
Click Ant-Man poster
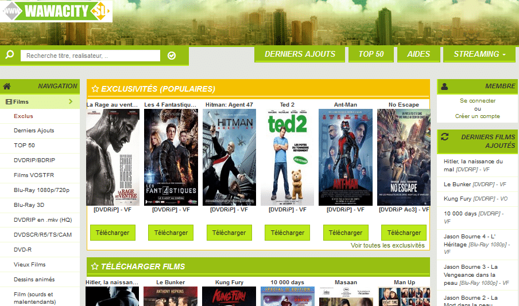pyautogui.click(x=345, y=157)
